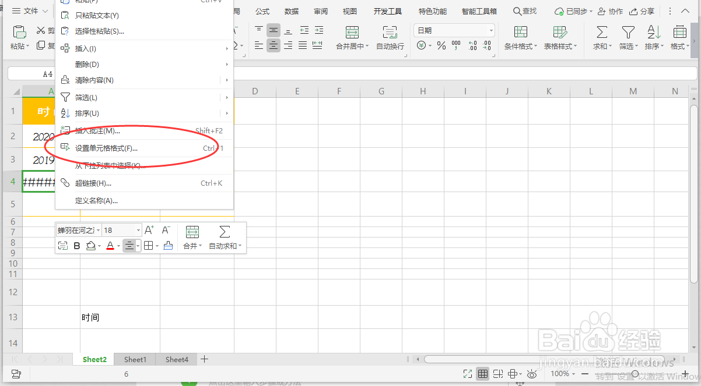Choose Insert Comment (插入批注) menu item
Image resolution: width=701 pixels, height=386 pixels.
144,131
